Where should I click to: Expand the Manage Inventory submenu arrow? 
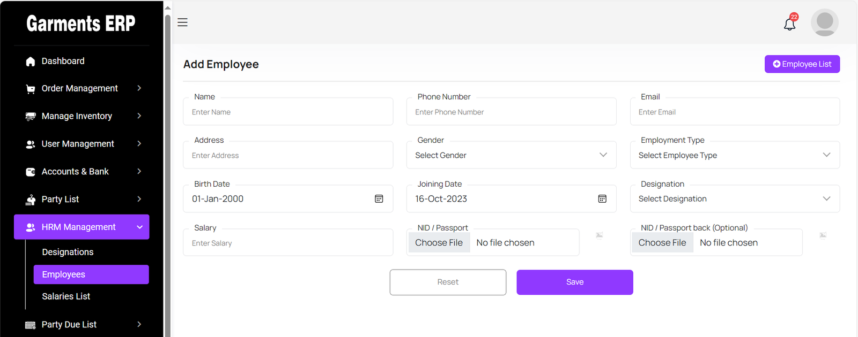pos(139,116)
